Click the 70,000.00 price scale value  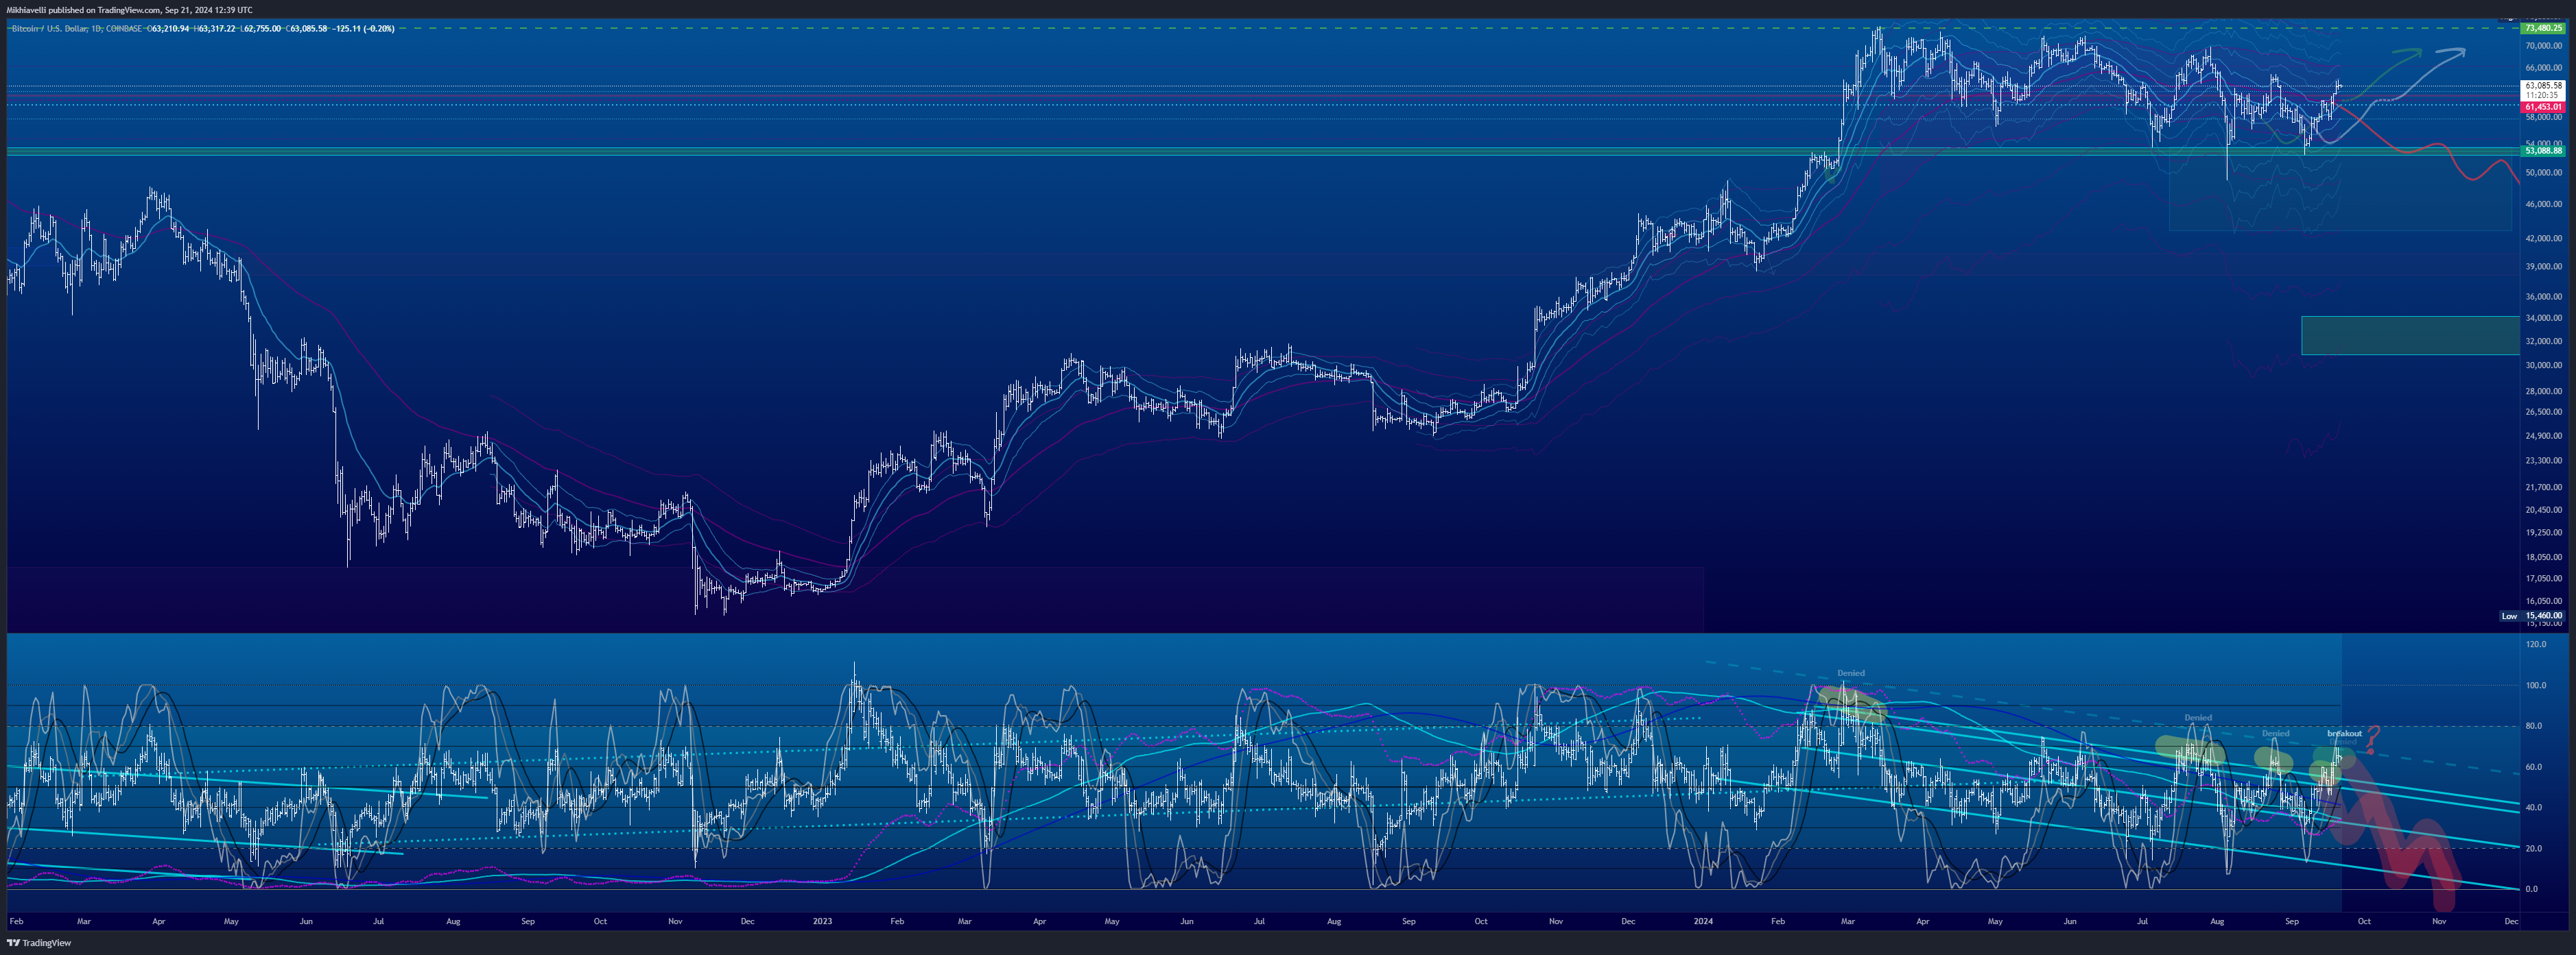(x=2544, y=46)
